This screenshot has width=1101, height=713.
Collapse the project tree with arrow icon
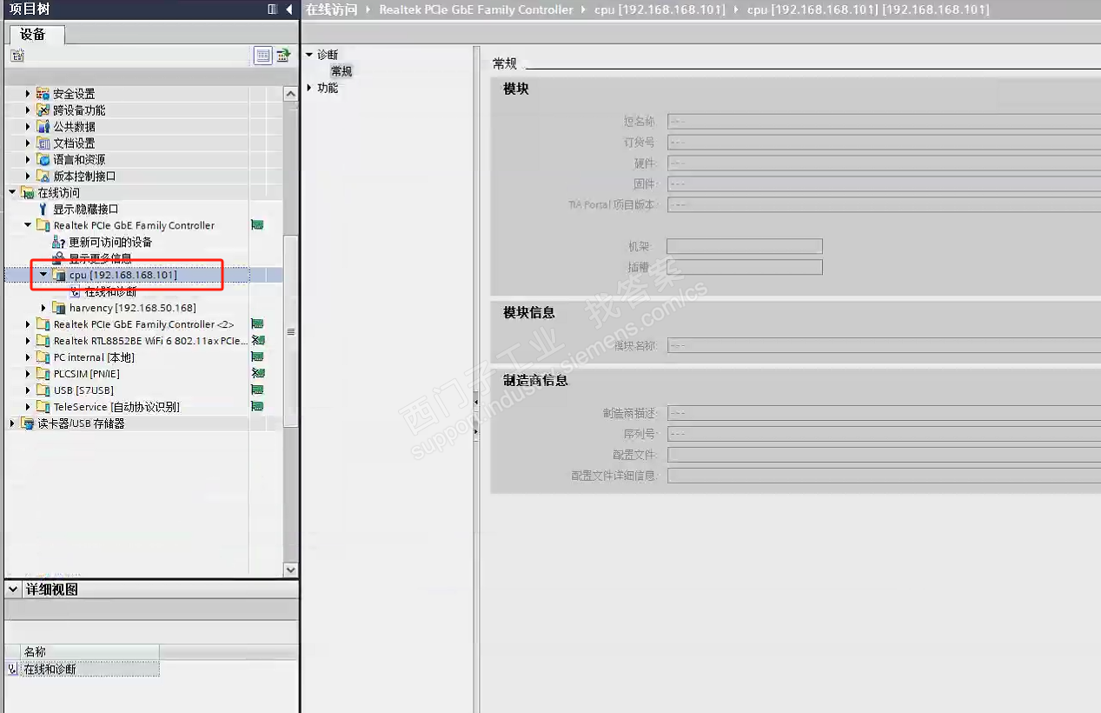pyautogui.click(x=289, y=9)
